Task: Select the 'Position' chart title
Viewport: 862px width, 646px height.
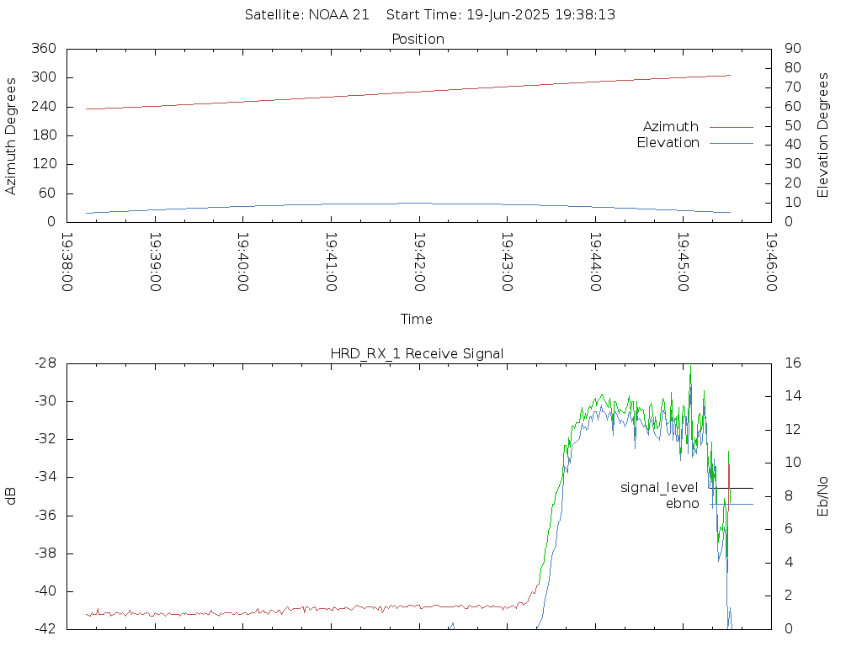Action: click(418, 39)
